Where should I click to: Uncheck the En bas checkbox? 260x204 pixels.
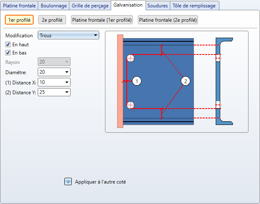pyautogui.click(x=8, y=53)
